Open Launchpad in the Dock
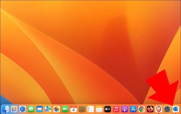Screen dimensions: 181x114 14,109
